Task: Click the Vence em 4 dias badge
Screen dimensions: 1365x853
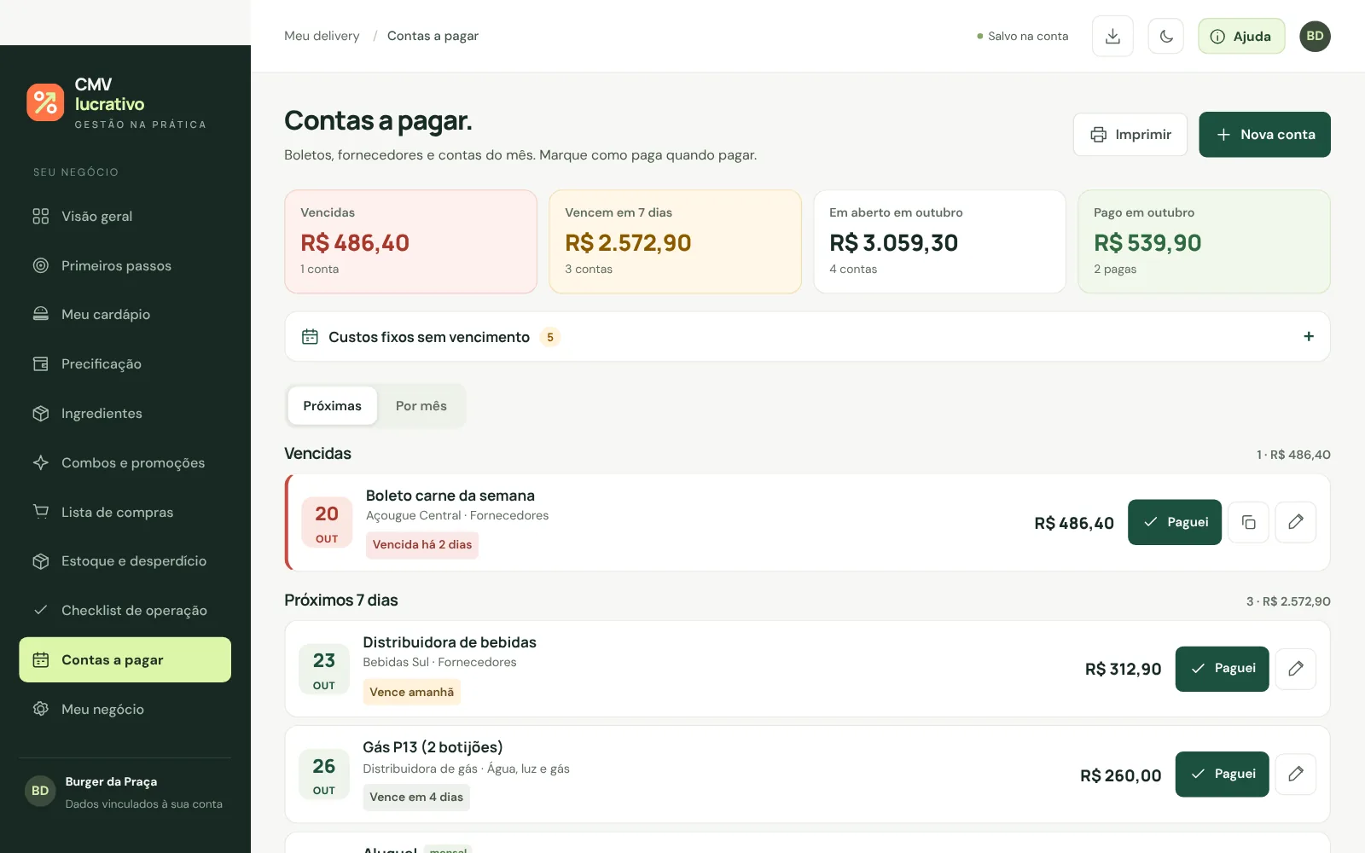Action: pyautogui.click(x=416, y=798)
